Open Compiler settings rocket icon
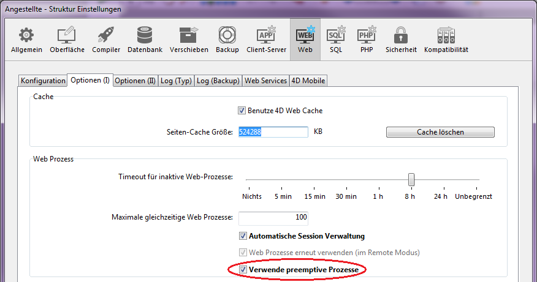The image size is (537, 282). point(106,35)
